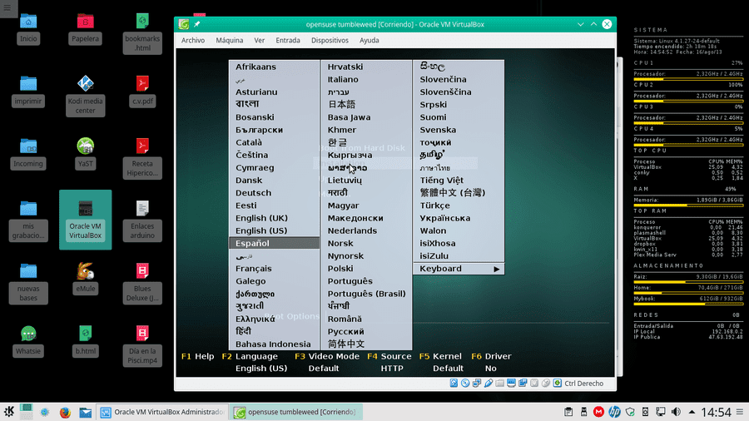Choose Italiano in the language list
The width and height of the screenshot is (749, 421).
tap(366, 79)
